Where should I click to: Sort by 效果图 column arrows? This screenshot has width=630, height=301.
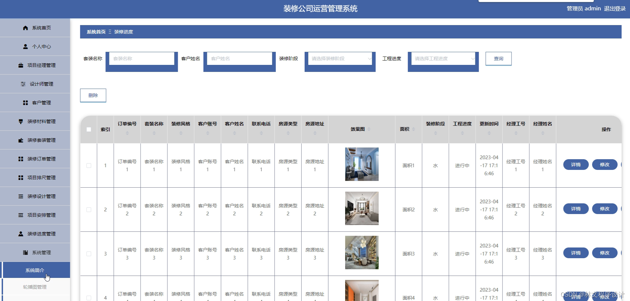[369, 129]
